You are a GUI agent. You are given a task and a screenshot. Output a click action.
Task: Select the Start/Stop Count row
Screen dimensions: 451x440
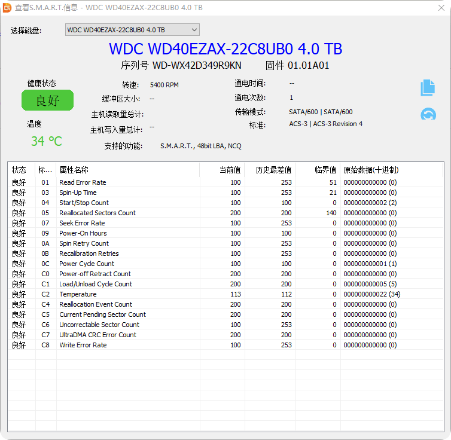point(225,203)
